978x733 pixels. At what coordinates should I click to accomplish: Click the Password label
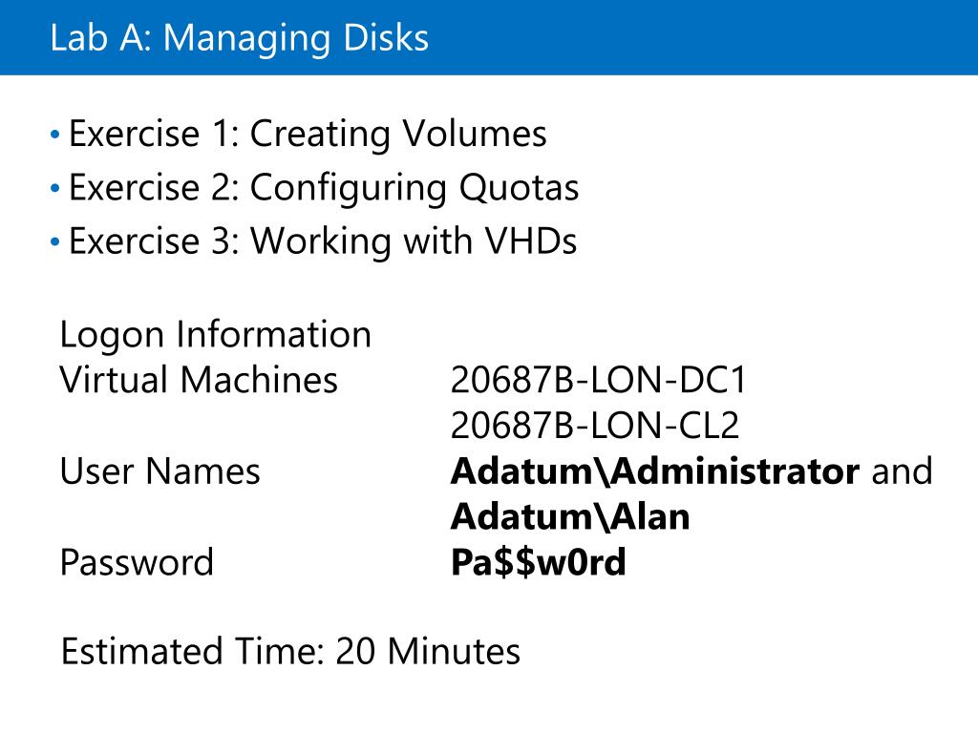(x=137, y=562)
